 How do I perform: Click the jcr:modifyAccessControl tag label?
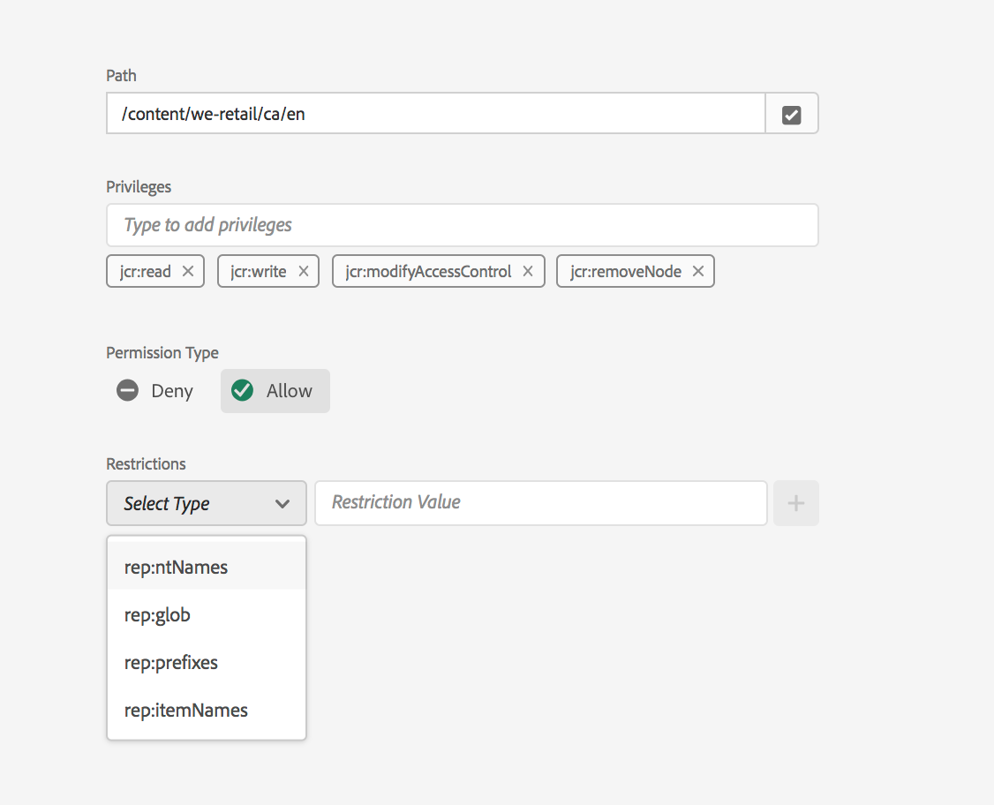pyautogui.click(x=429, y=272)
